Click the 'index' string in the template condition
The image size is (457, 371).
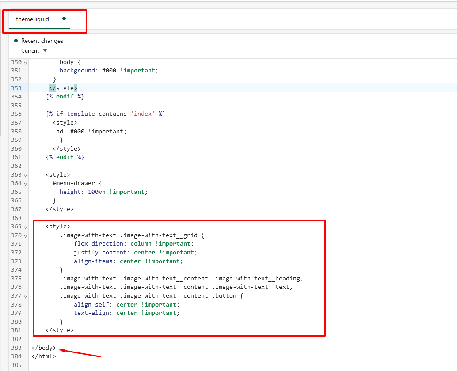pyautogui.click(x=143, y=114)
